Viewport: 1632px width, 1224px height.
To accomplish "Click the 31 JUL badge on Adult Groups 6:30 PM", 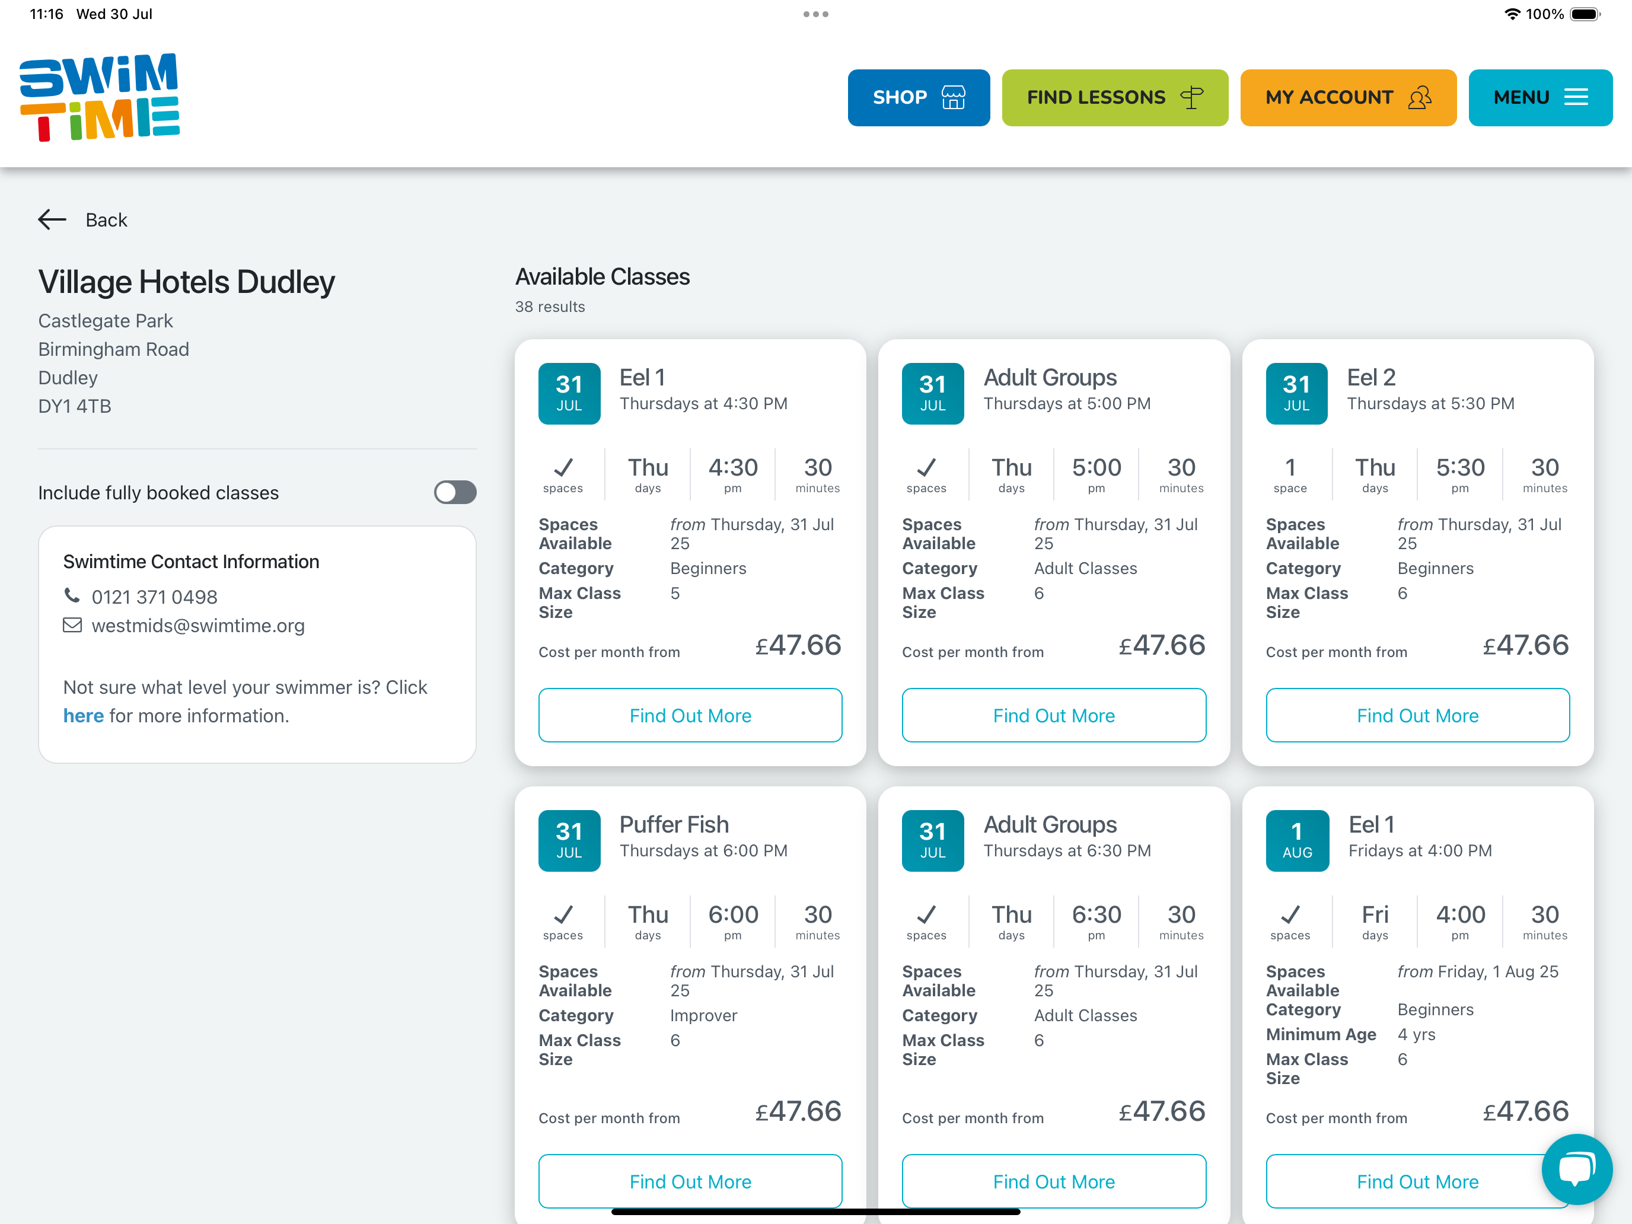I will [933, 840].
